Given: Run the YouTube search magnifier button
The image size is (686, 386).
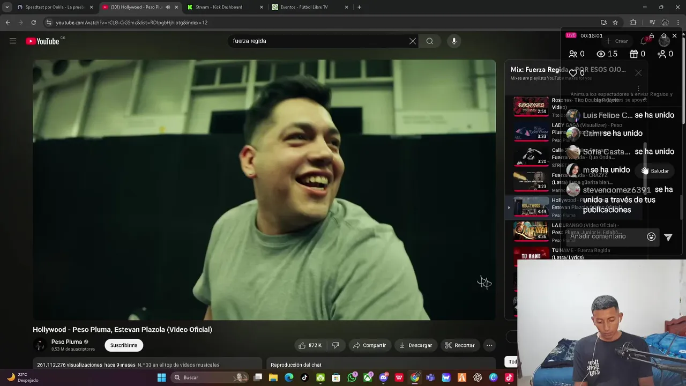Looking at the screenshot, I should pyautogui.click(x=430, y=41).
